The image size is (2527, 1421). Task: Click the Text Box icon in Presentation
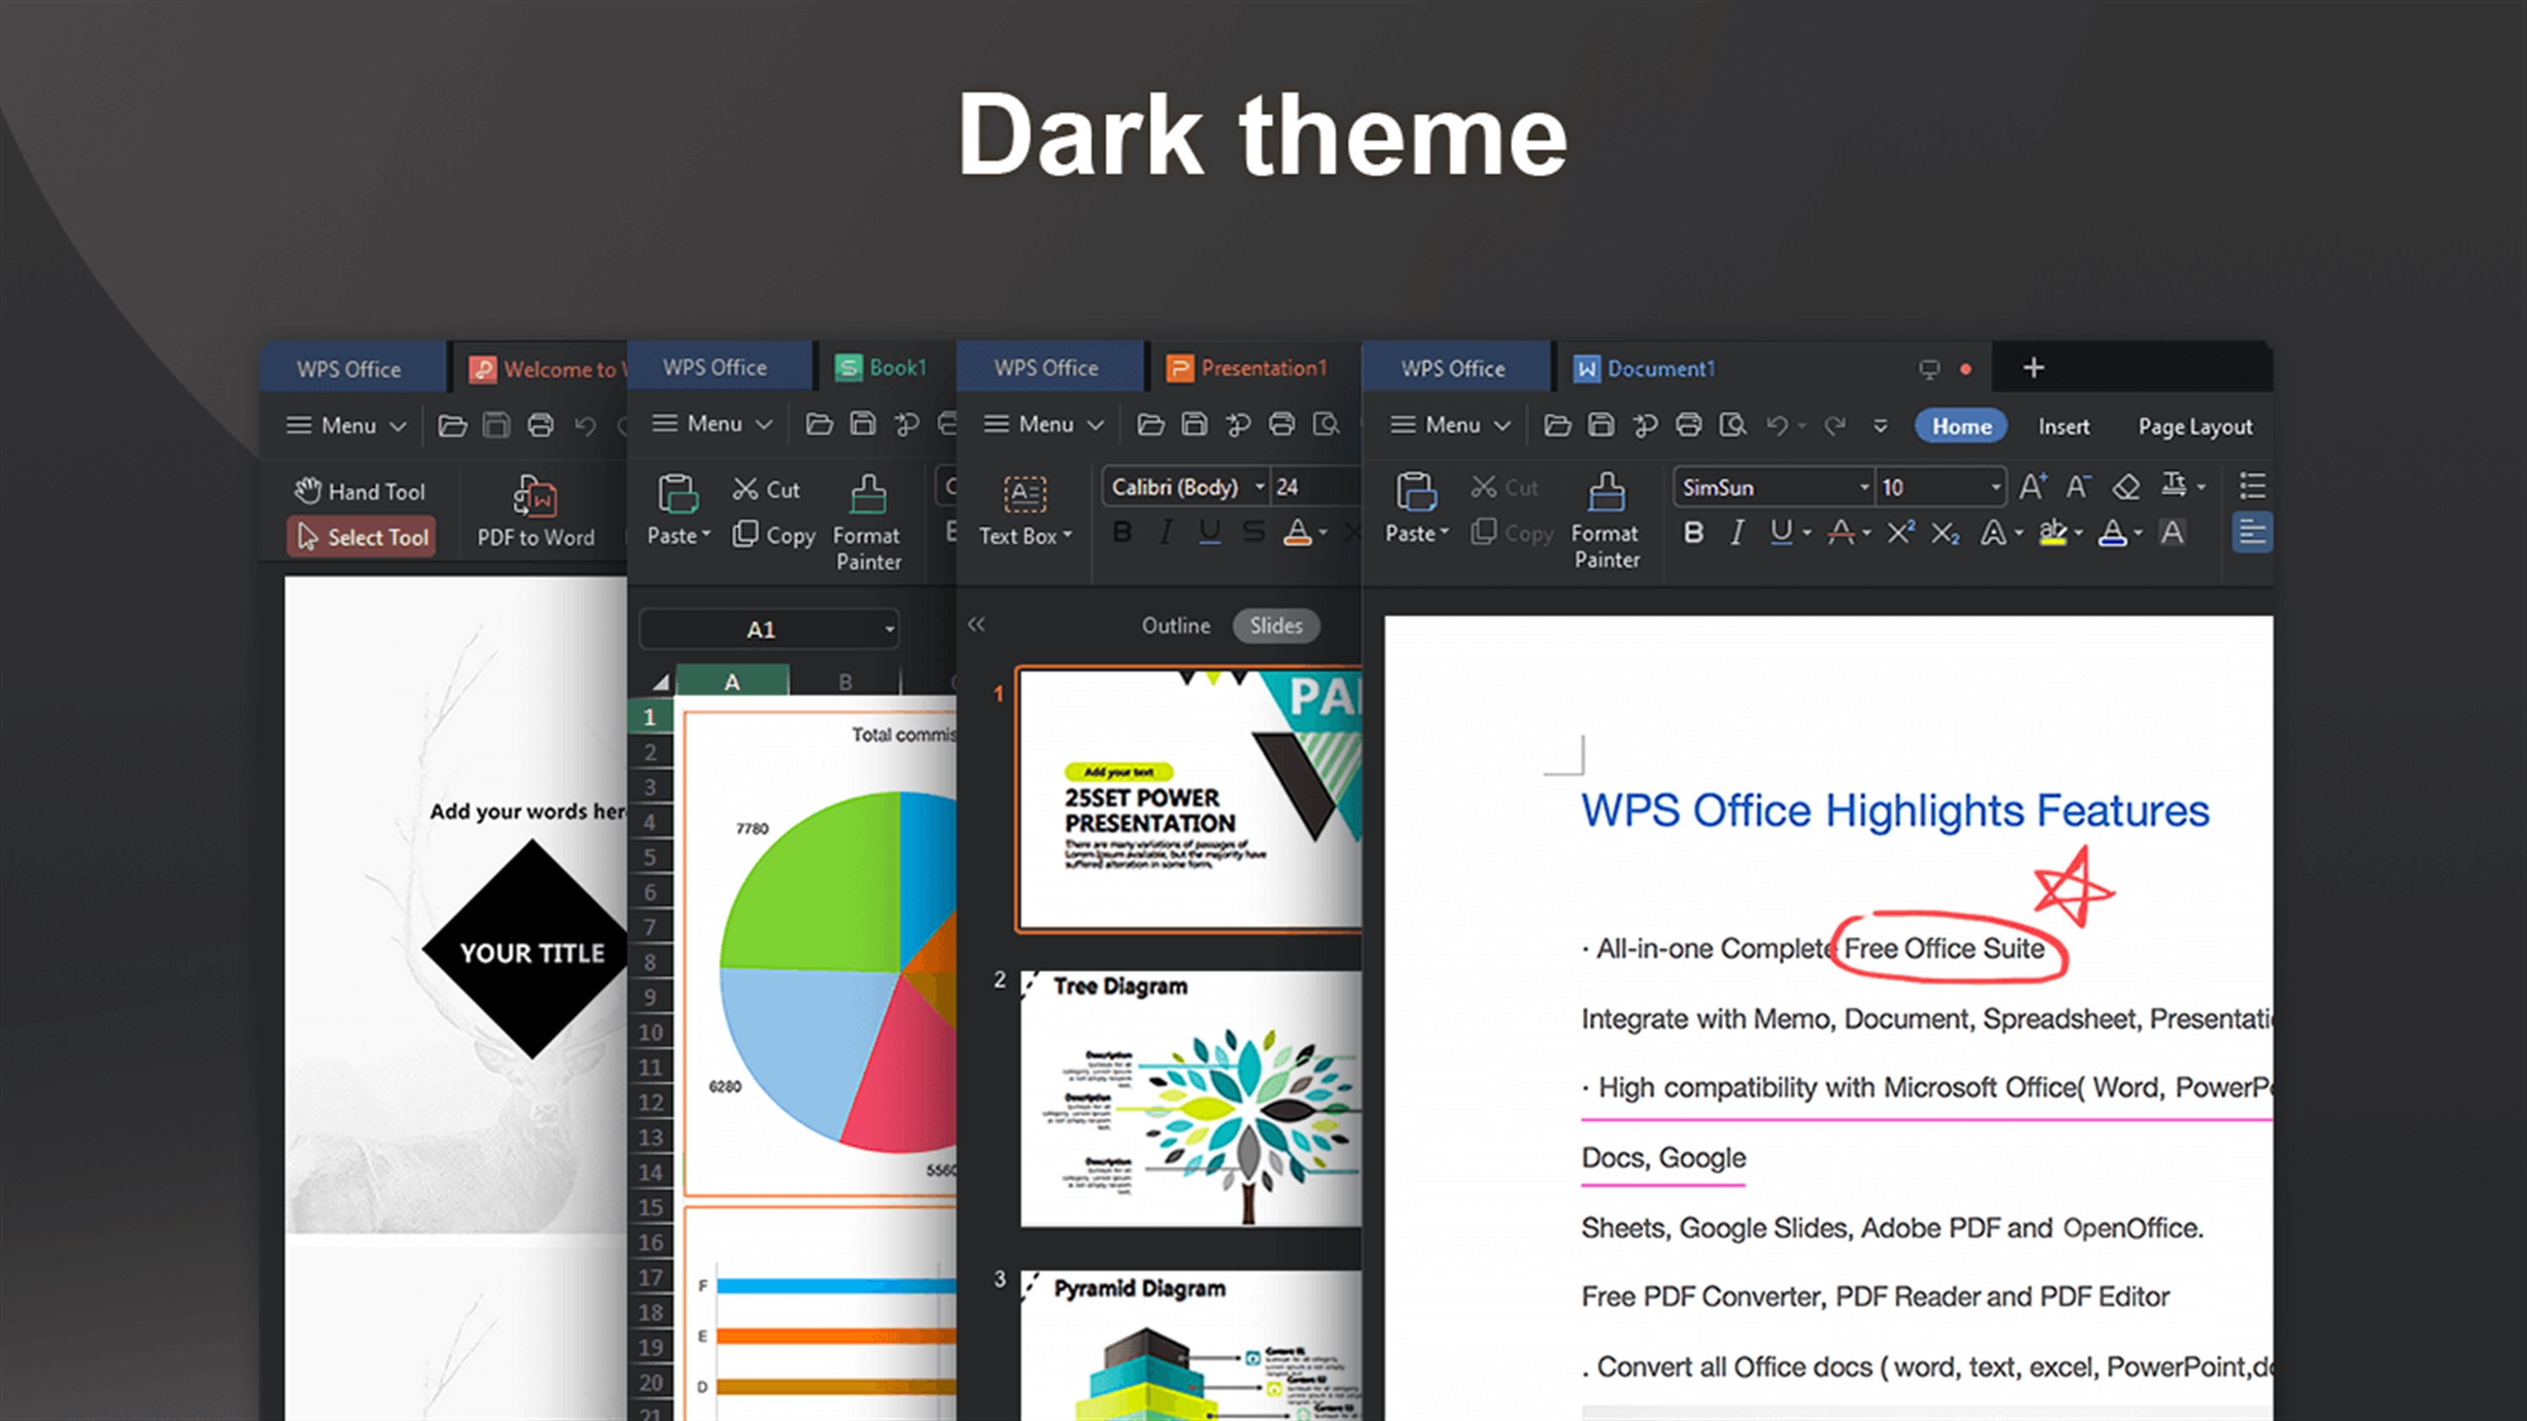tap(1024, 494)
